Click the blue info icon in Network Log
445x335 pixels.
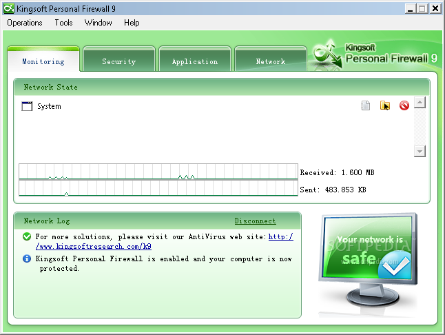pyautogui.click(x=27, y=258)
